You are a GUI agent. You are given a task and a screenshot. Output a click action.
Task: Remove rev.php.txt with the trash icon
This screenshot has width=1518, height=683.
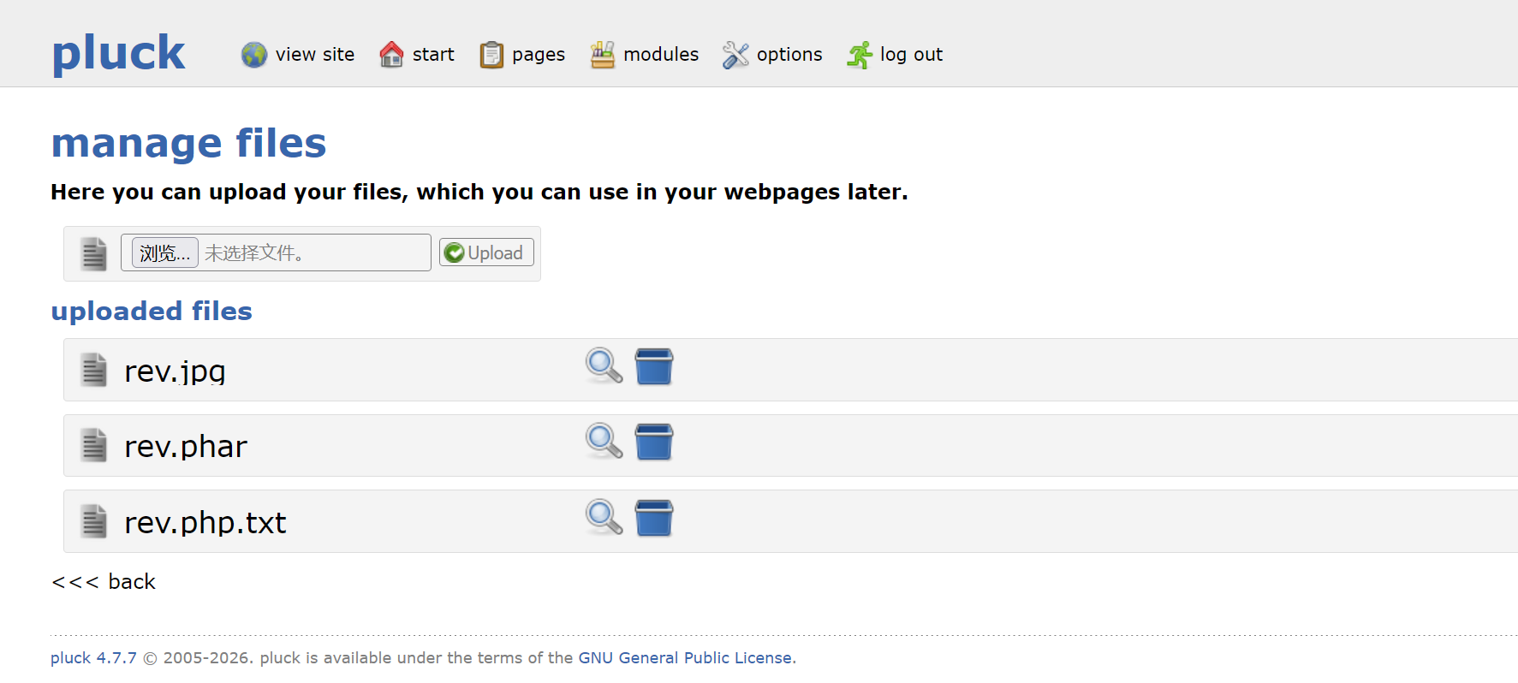tap(654, 518)
